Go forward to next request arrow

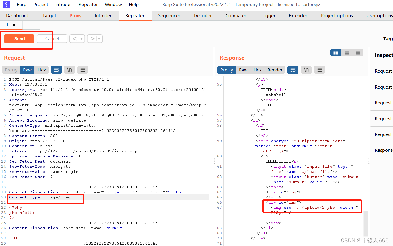tap(92, 39)
